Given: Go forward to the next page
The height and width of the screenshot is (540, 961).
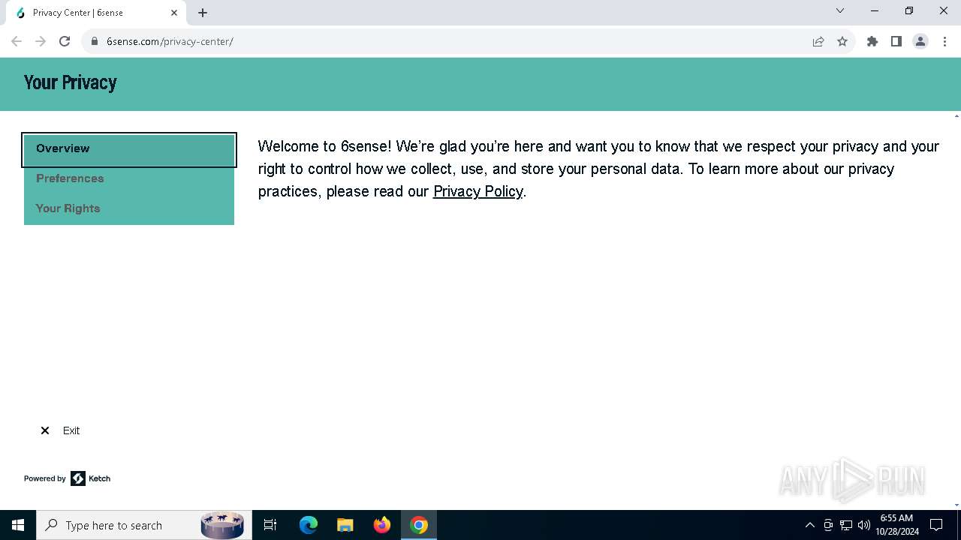Looking at the screenshot, I should coord(41,41).
